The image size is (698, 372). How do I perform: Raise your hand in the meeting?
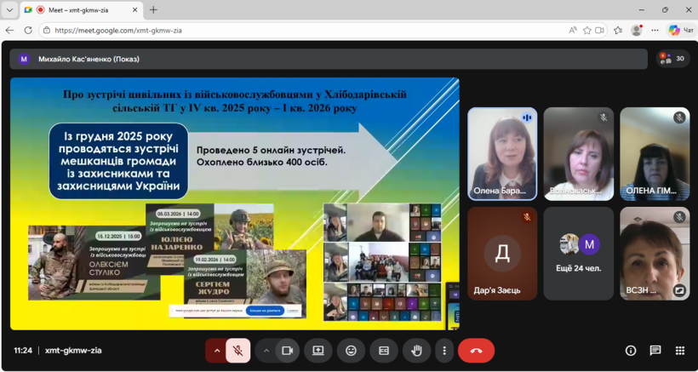click(416, 351)
